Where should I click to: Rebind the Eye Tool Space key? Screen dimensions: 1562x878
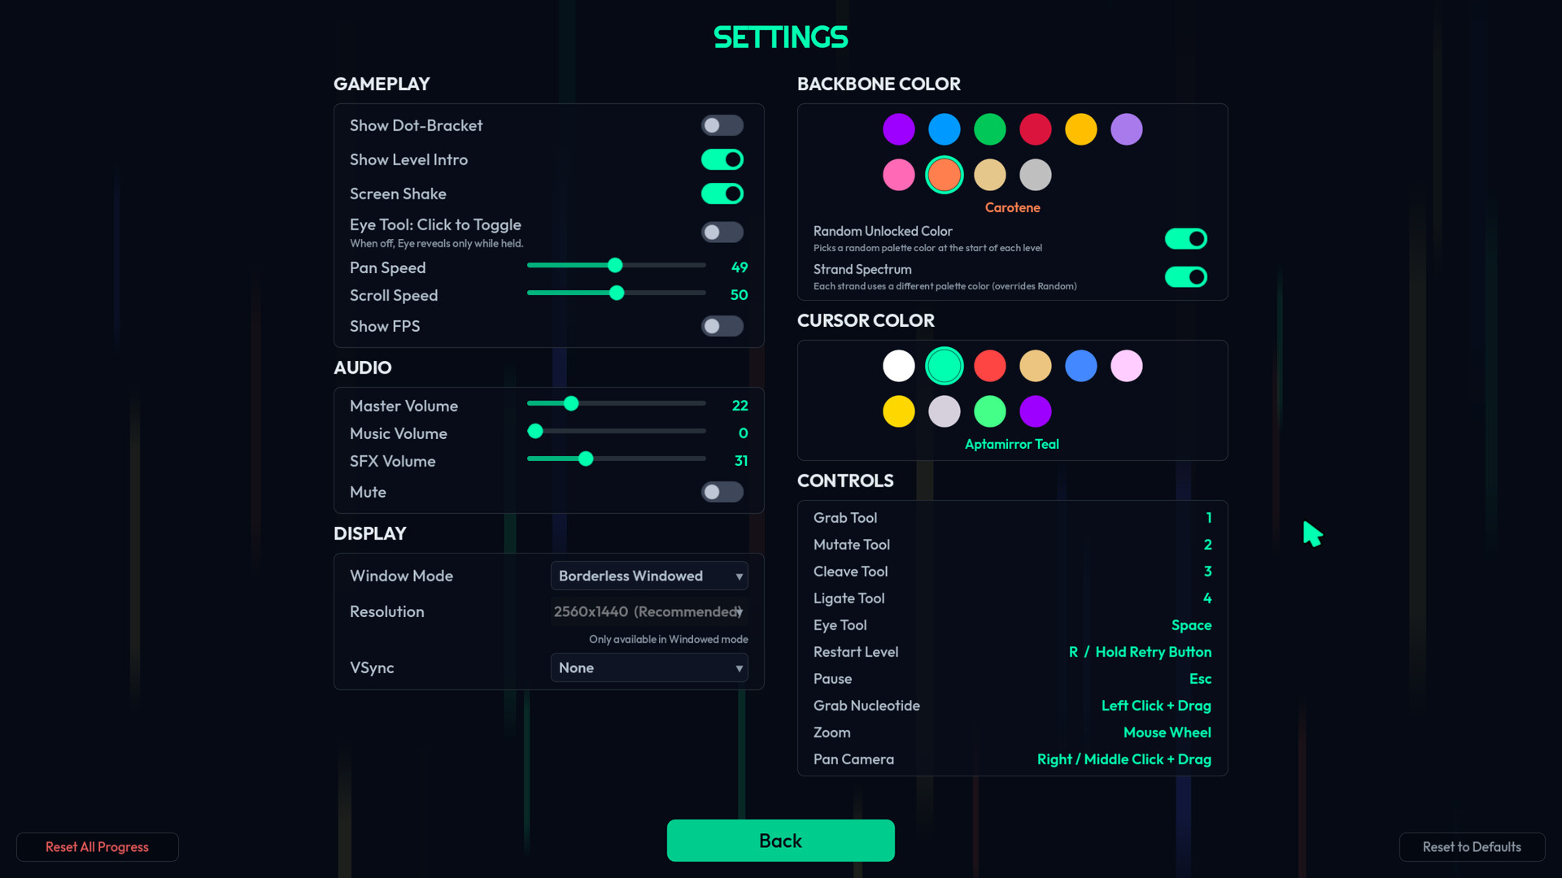(x=1191, y=625)
